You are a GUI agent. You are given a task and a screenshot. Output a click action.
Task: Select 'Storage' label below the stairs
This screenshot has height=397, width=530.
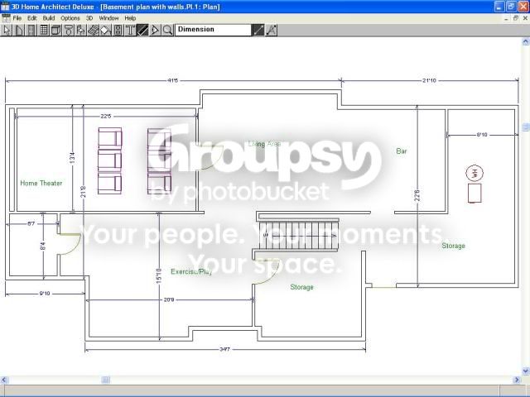301,287
